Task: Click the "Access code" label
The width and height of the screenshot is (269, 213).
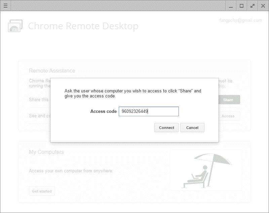Action: point(104,112)
